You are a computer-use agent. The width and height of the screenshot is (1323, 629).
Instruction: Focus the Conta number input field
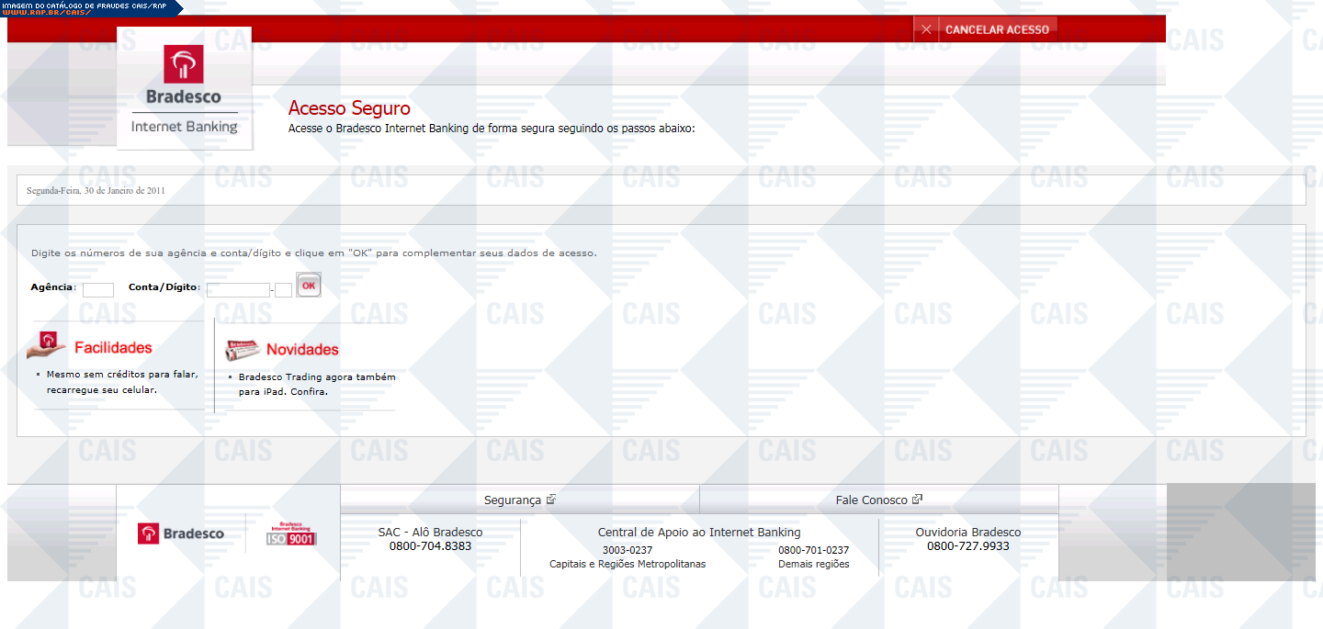click(238, 289)
